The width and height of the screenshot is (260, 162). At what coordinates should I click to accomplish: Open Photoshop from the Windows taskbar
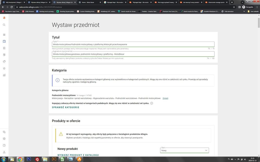(x=29, y=159)
